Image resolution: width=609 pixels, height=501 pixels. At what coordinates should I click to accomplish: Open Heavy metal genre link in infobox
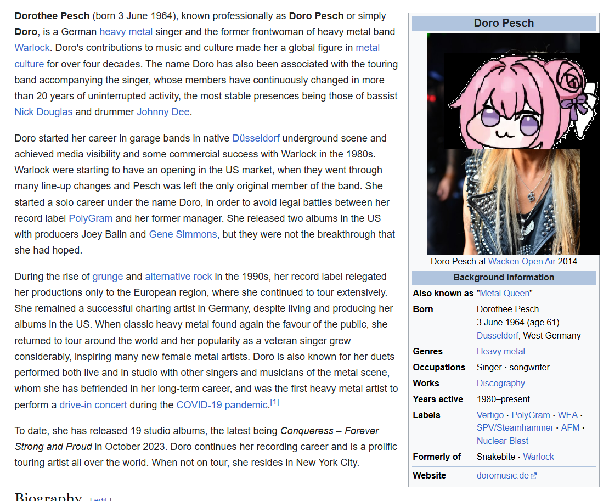tap(500, 352)
